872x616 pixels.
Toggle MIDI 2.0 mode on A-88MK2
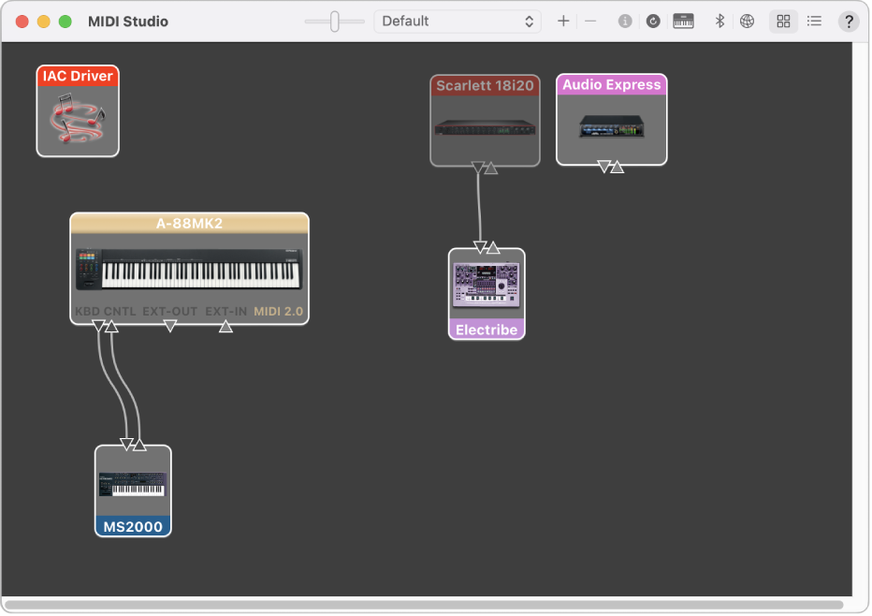[x=278, y=312]
